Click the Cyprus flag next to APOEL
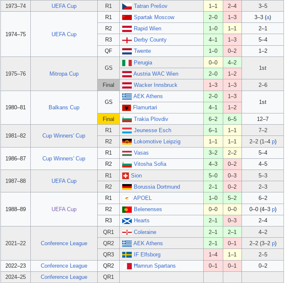Image resolution: width=286 pixels, height=283 pixels. 127,198
